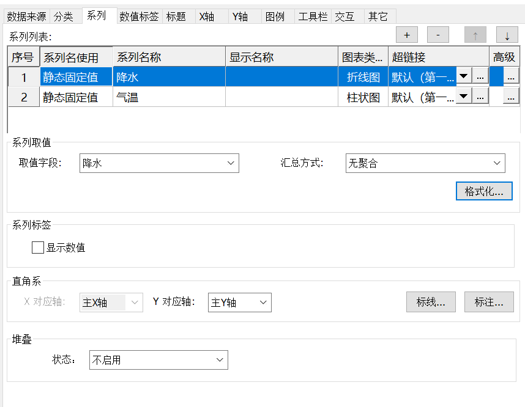Enable the 显示数值 checkbox

38,248
